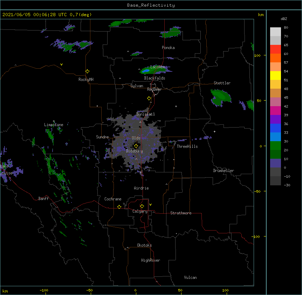The width and height of the screenshot is (302, 295).
Task: Click the Innisfail city label
Action: coord(145,114)
